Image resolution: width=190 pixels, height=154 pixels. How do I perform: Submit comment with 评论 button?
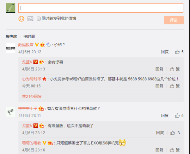pyautogui.click(x=174, y=20)
